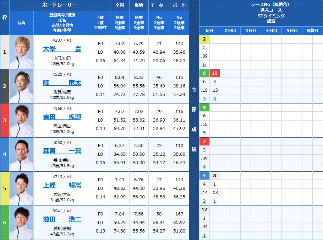The image size is (323, 240).
Task: Open underlined result link 6 in 大峯豊's row
Action: click(204, 64)
